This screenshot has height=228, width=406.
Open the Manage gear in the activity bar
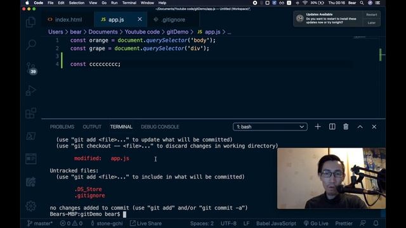[31, 206]
